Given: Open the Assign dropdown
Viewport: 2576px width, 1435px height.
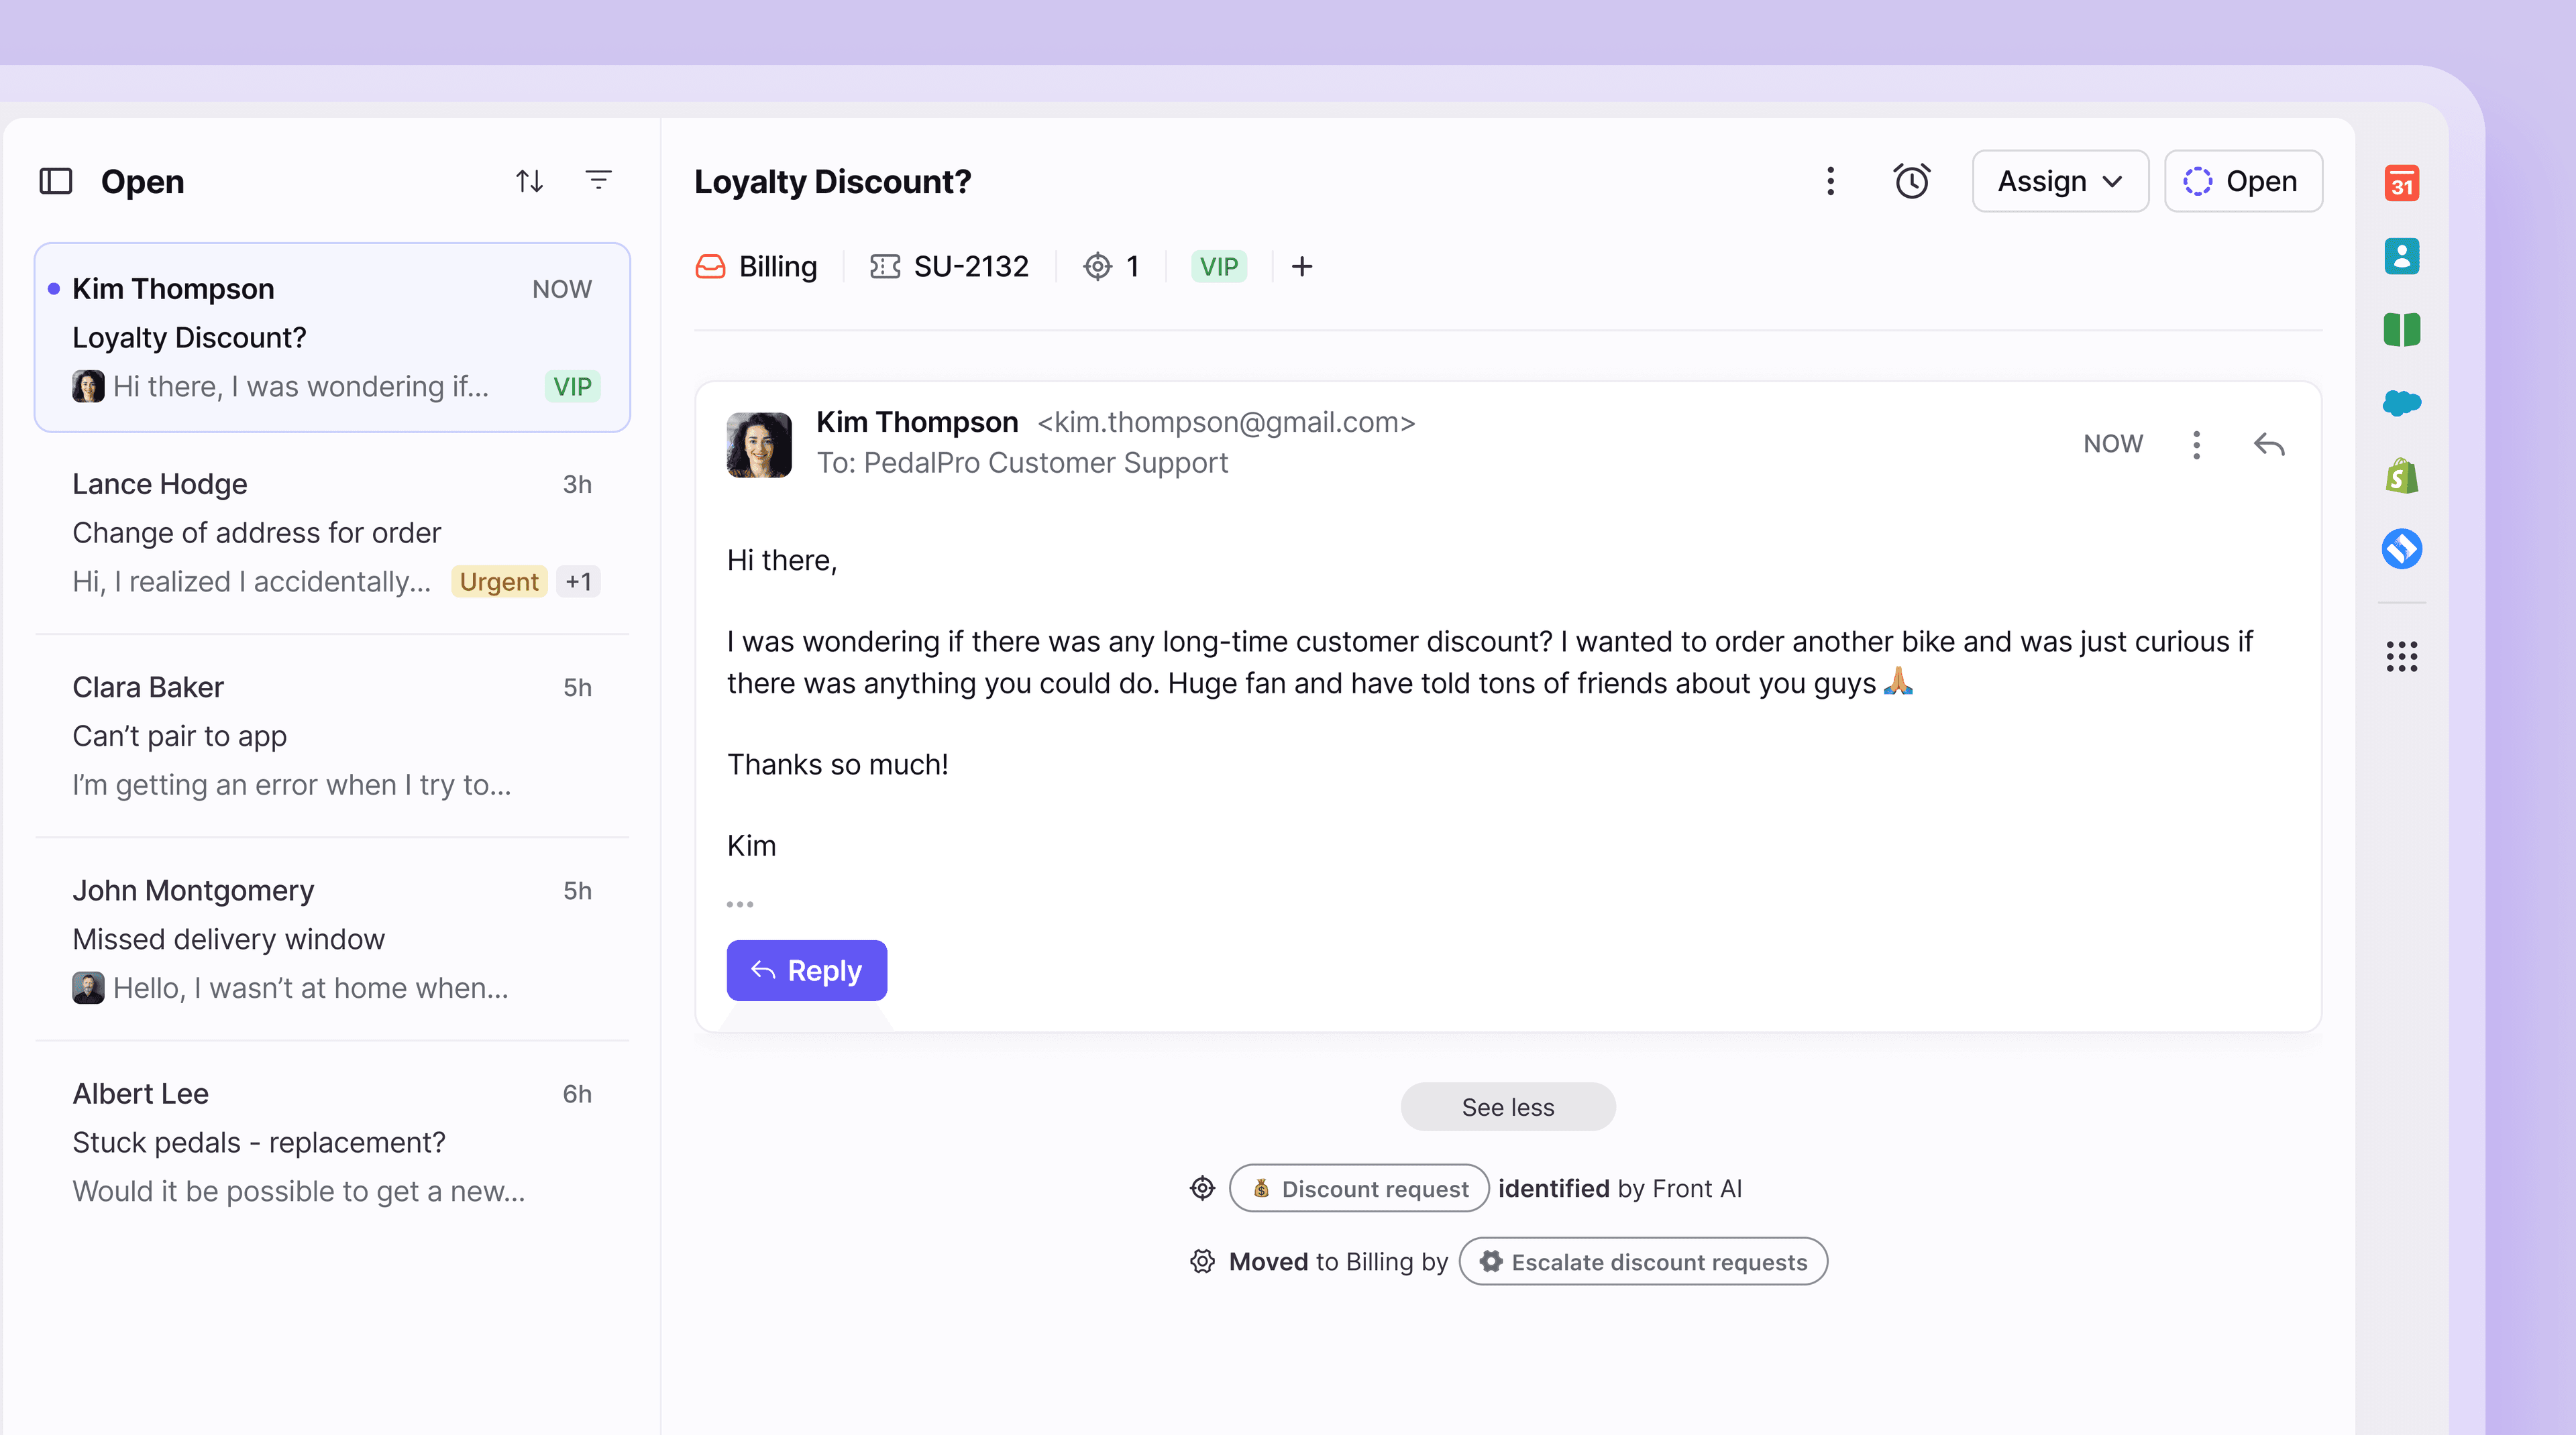Looking at the screenshot, I should click(x=2059, y=181).
